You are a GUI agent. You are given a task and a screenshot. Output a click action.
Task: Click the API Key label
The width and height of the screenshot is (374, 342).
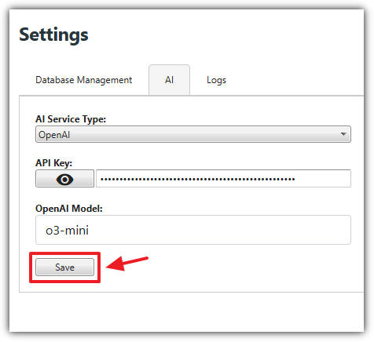[54, 163]
